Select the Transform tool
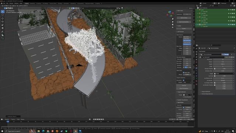 [x=3, y=28]
